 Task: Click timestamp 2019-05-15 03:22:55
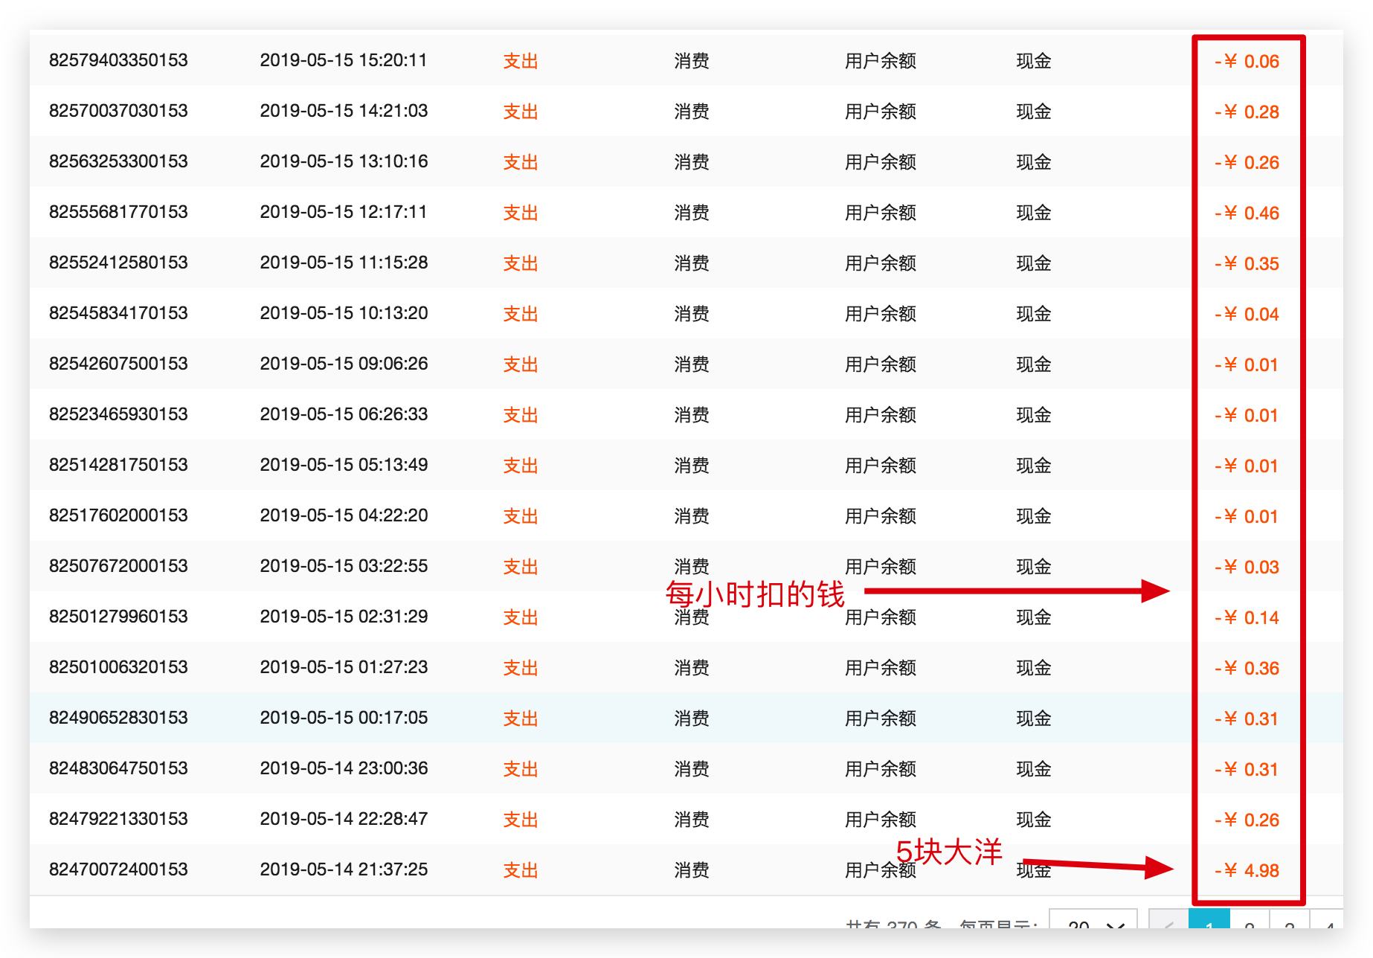tap(344, 566)
